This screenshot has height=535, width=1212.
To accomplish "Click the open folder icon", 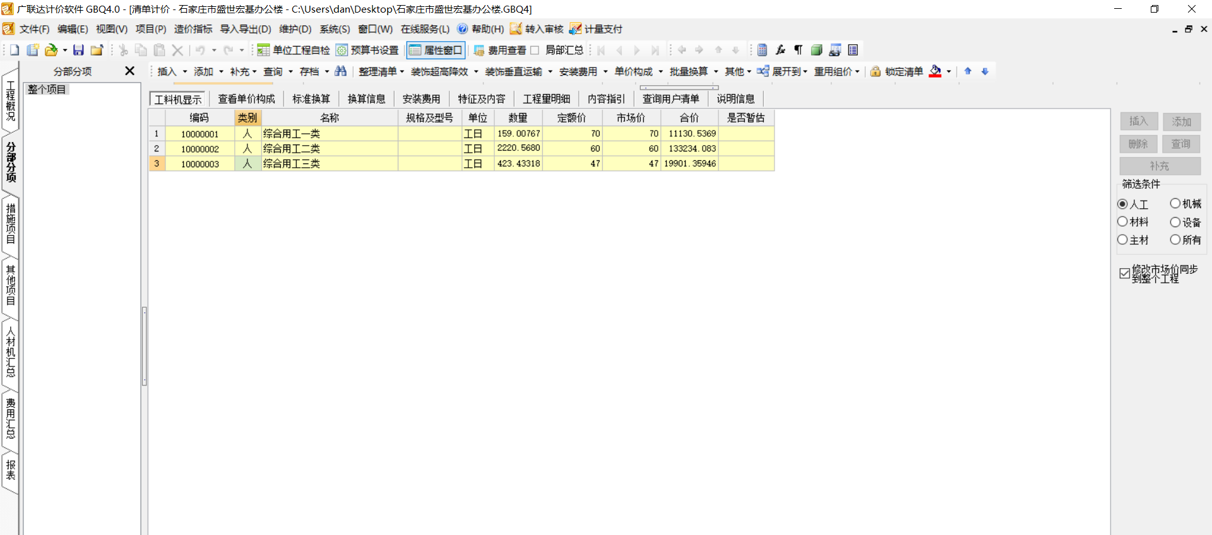I will pyautogui.click(x=51, y=50).
